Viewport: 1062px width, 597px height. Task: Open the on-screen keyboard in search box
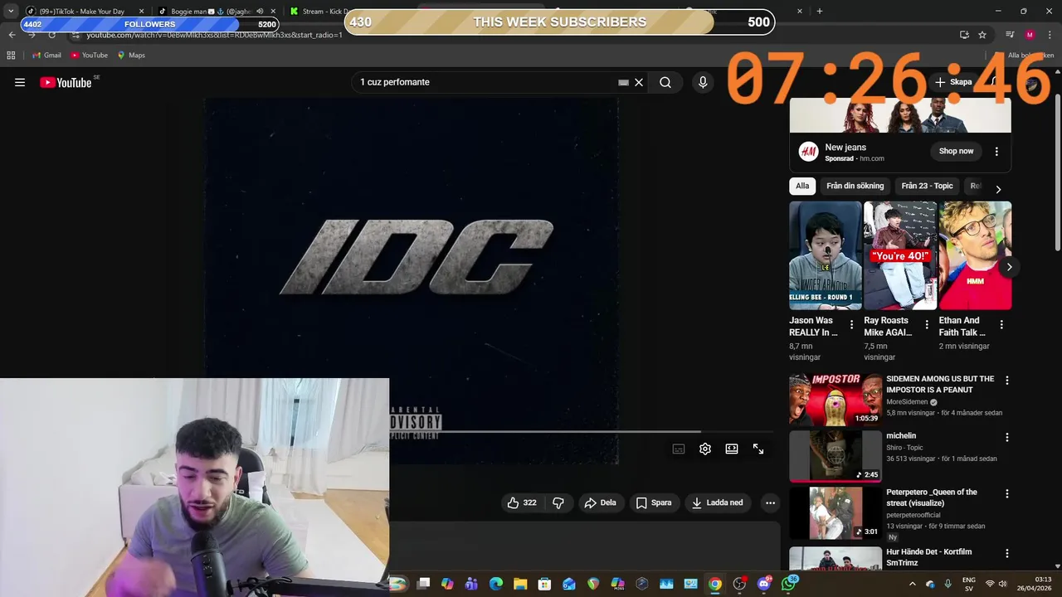point(623,82)
